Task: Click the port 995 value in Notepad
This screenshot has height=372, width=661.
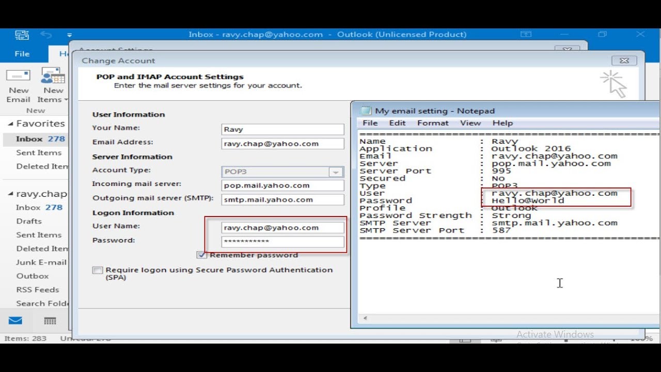Action: point(501,171)
